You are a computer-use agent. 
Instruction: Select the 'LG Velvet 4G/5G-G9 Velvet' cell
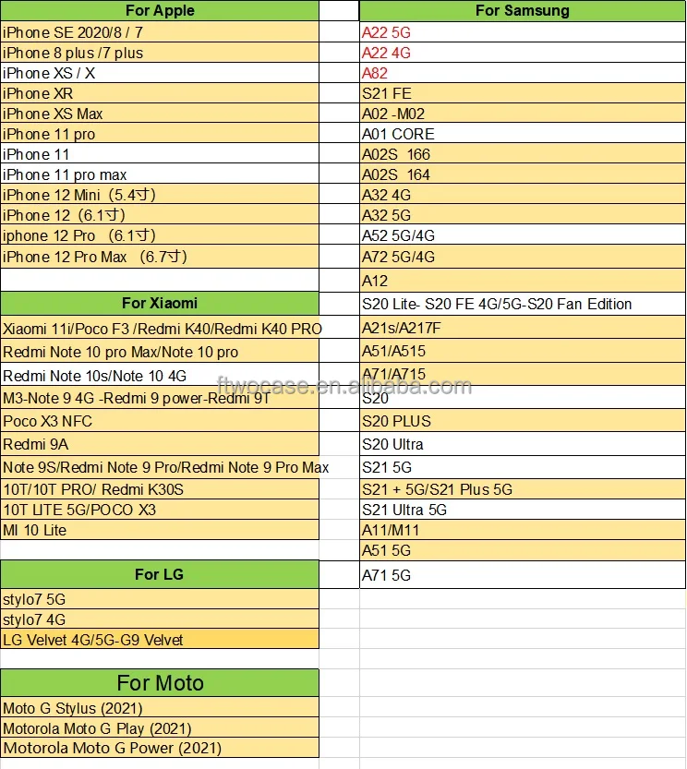pos(159,640)
